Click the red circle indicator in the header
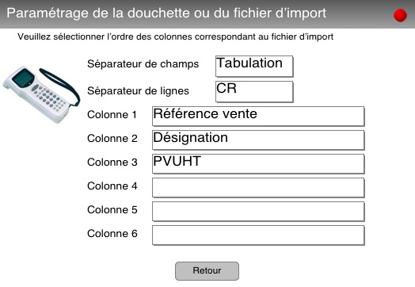The height and width of the screenshot is (287, 415). coord(400,15)
